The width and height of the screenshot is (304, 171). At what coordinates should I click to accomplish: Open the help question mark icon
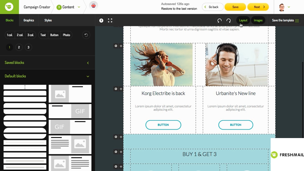[101, 21]
